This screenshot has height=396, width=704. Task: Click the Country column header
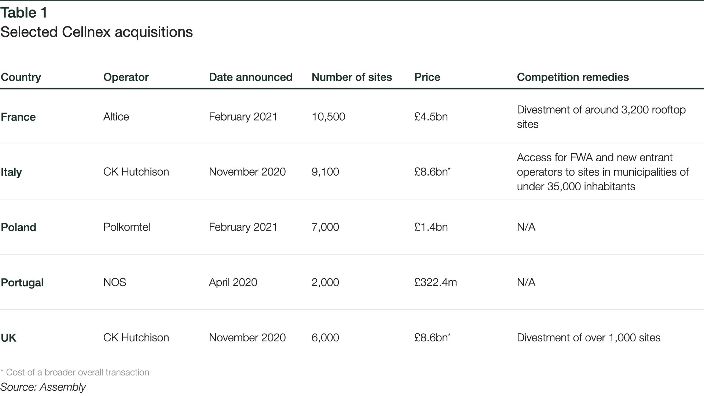coord(21,77)
